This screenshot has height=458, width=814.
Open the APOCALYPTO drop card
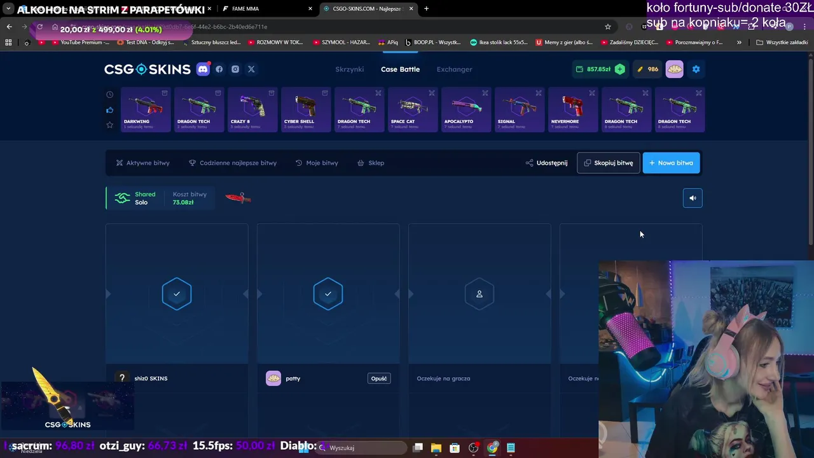click(466, 110)
